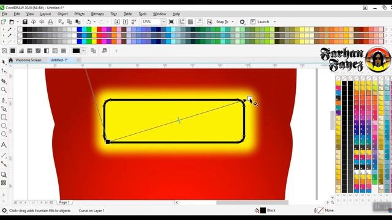Viewport: 392px width, 220px height.
Task: Select the Polygon tool
Action: click(4, 134)
